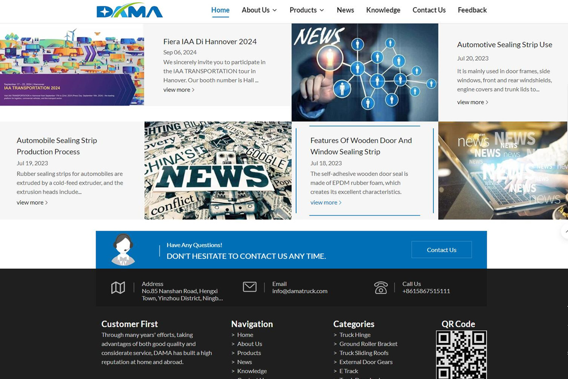568x379 pixels.
Task: Open the Truck Hinge category
Action: [355, 335]
